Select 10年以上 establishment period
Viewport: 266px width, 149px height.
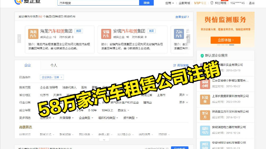pyautogui.click(x=107, y=110)
